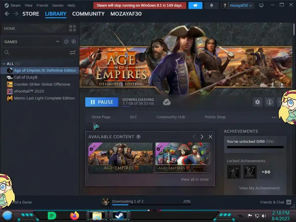The width and height of the screenshot is (296, 222).
Task: Open the notifications bell
Action: tap(211, 5)
